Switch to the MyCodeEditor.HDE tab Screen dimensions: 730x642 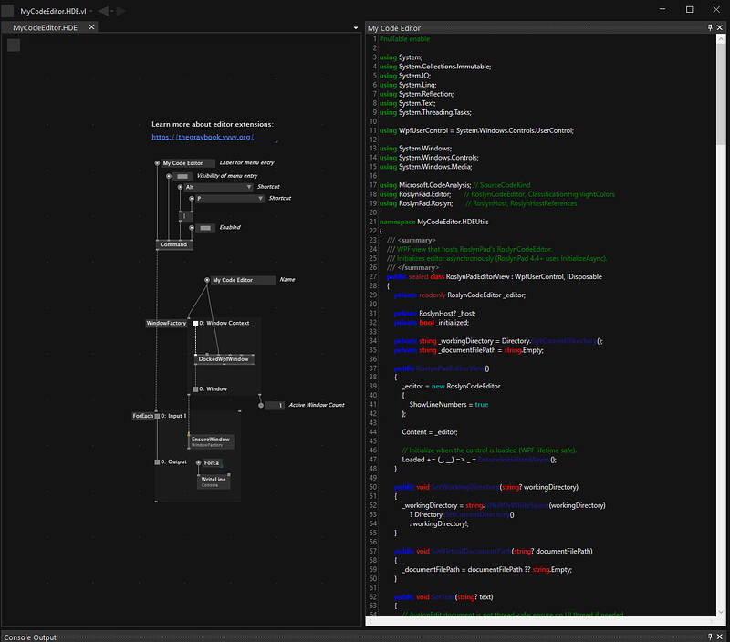point(45,28)
